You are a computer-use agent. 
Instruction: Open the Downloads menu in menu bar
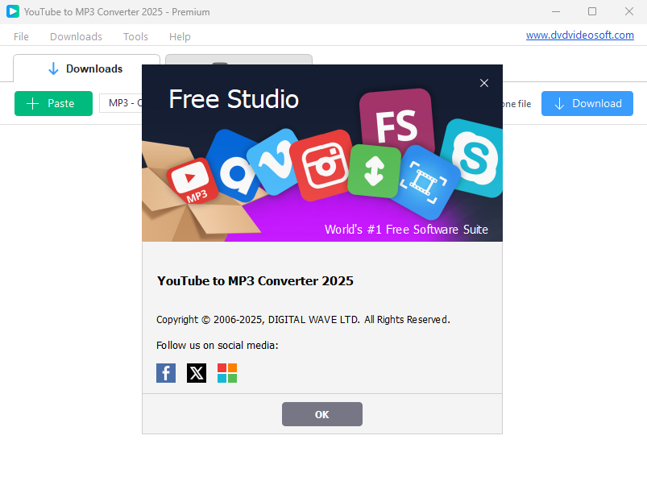tap(76, 37)
